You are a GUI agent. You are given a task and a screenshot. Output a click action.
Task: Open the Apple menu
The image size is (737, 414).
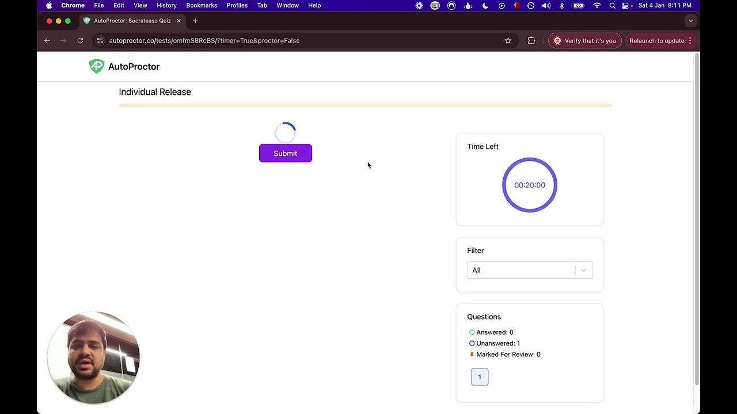49,5
